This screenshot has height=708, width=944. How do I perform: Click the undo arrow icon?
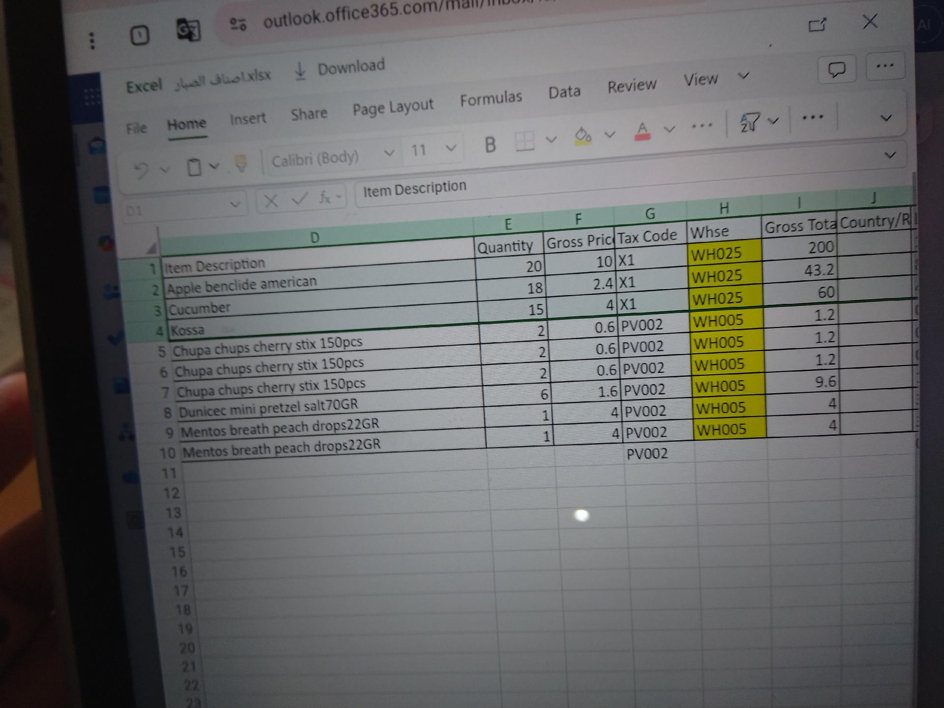(x=142, y=170)
